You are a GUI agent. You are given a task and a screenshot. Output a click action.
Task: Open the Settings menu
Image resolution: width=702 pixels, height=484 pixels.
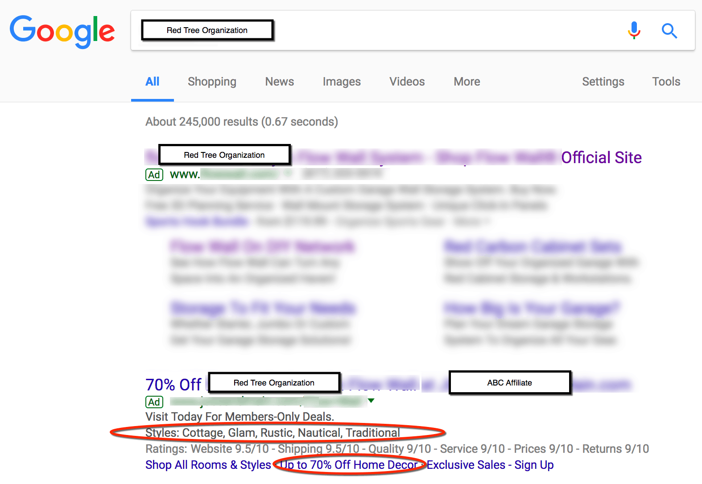pos(603,82)
